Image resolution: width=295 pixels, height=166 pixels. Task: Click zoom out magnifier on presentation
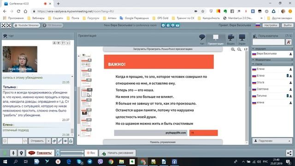pyautogui.click(x=239, y=49)
